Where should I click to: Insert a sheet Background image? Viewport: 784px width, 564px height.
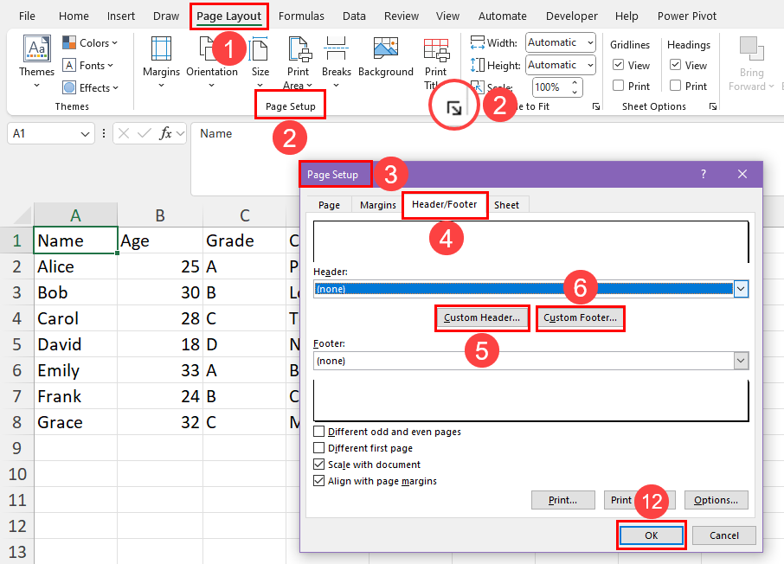(x=385, y=57)
